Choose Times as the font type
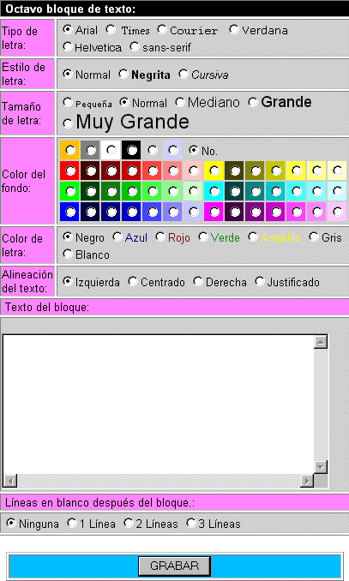Screen dimensions: 349x581 pos(111,29)
